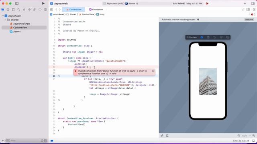
Task: Add an editor on the right
Action: click(254, 10)
